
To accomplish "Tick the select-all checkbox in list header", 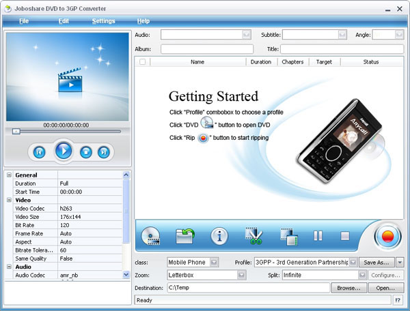I will 143,62.
